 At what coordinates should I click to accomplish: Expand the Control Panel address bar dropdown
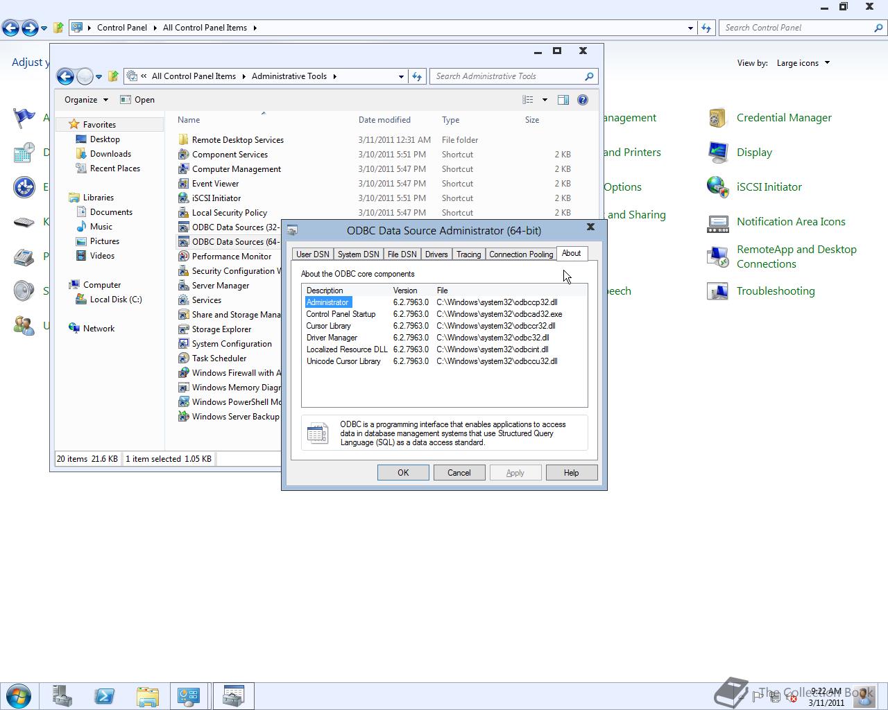click(690, 28)
